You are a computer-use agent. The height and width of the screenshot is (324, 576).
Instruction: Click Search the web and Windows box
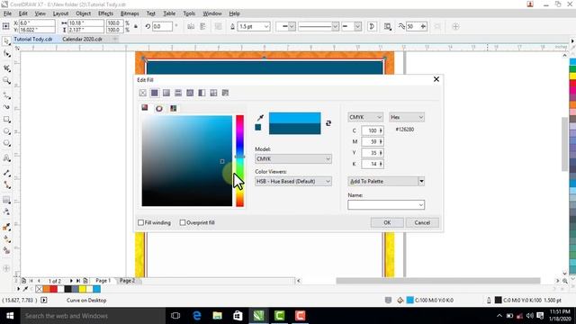pos(93,316)
